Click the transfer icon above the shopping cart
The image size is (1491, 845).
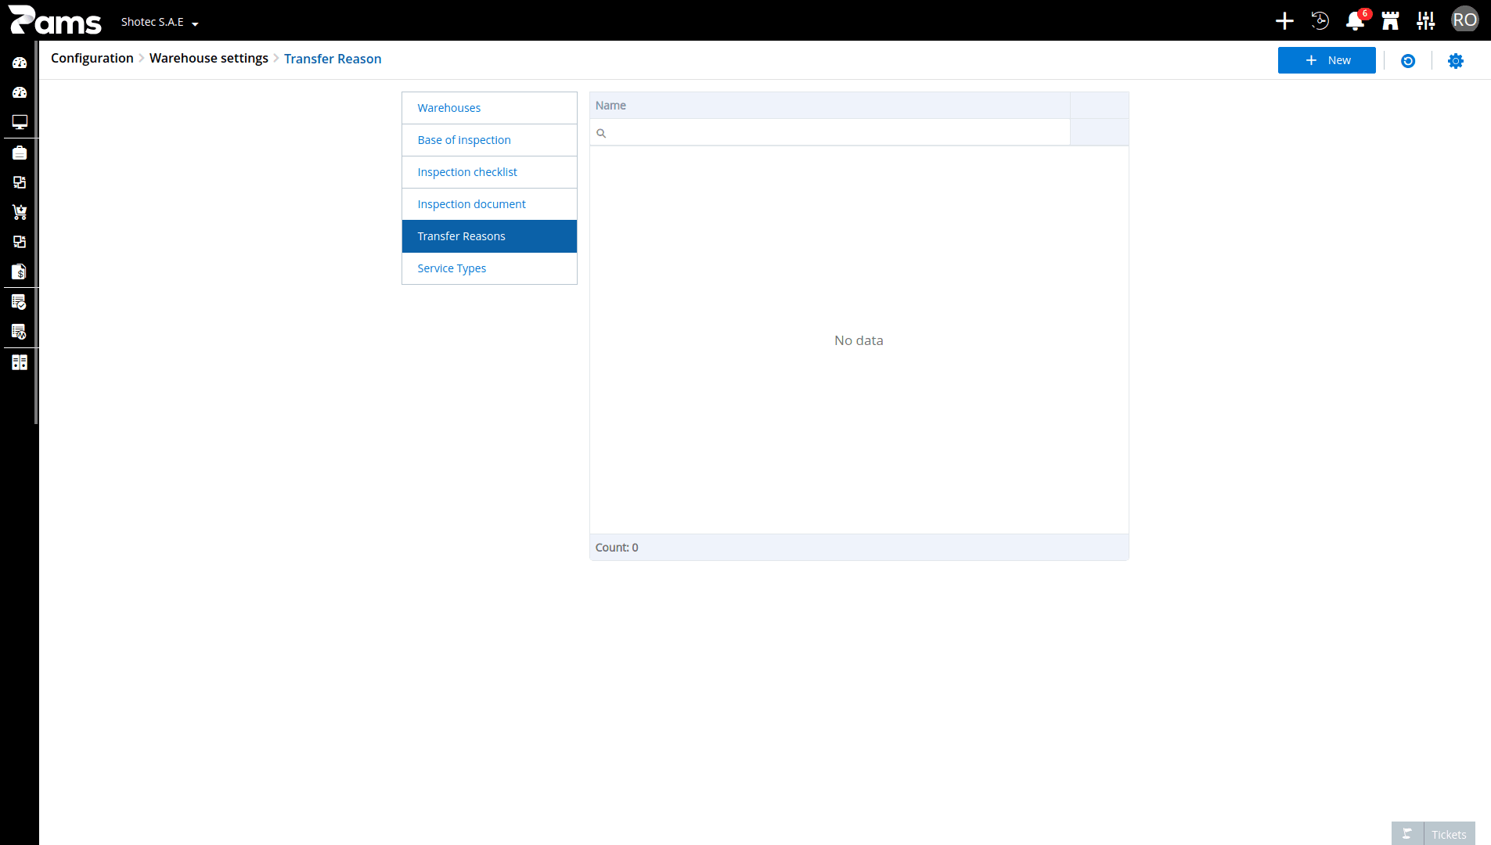pyautogui.click(x=20, y=182)
